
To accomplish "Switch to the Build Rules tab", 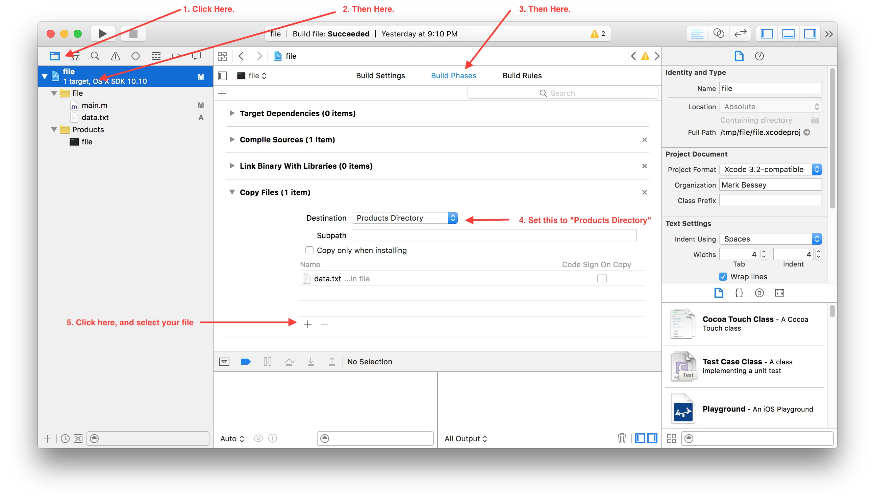I will coord(522,76).
